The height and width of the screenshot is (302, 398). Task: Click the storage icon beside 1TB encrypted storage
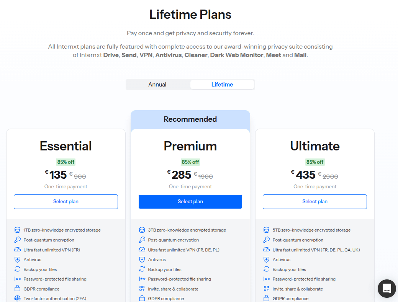pos(17,230)
